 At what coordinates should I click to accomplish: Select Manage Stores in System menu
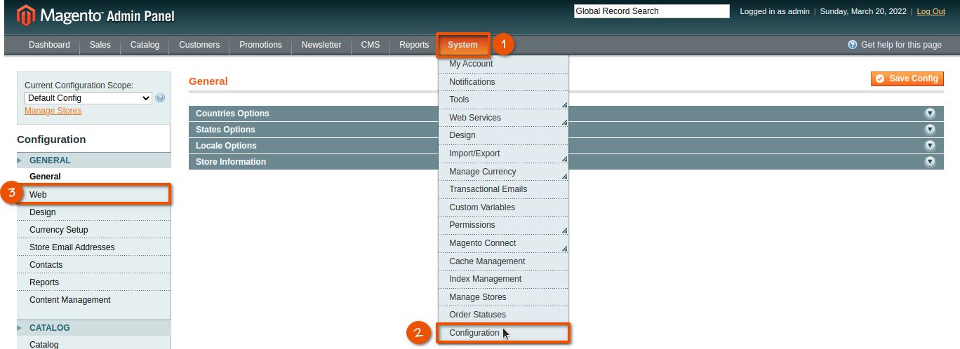click(x=504, y=297)
